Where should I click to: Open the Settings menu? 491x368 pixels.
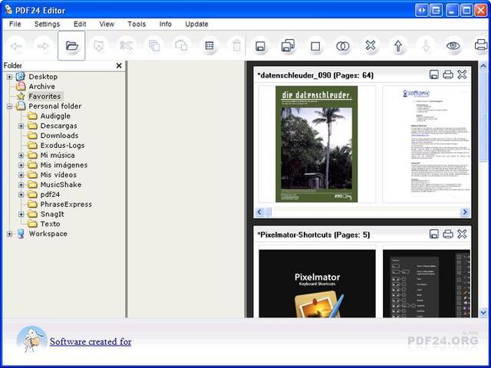click(x=47, y=24)
